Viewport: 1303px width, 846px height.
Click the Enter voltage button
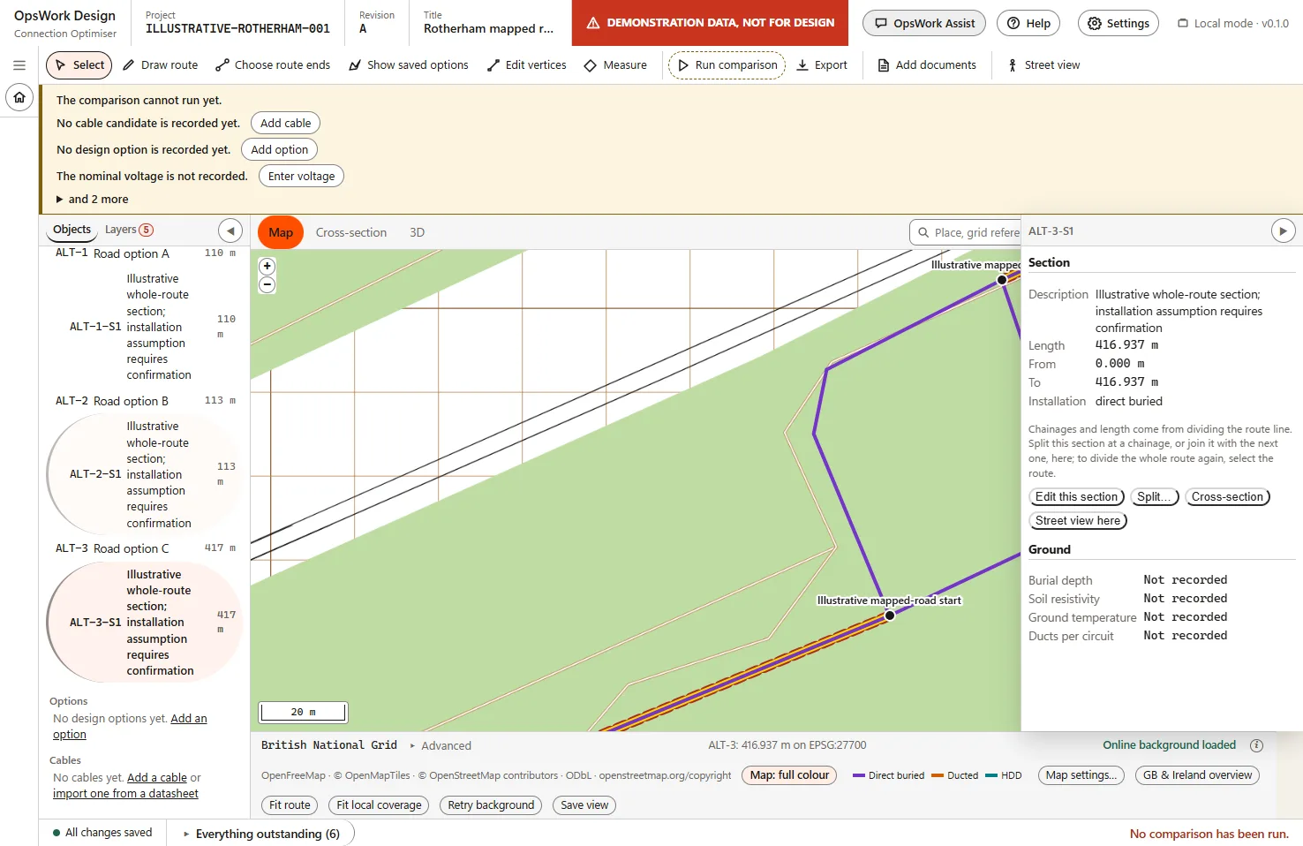pos(301,177)
